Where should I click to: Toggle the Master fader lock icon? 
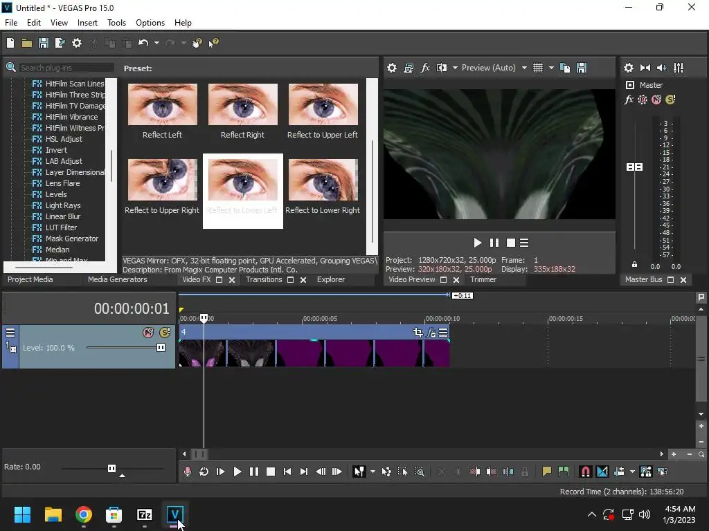click(x=634, y=265)
